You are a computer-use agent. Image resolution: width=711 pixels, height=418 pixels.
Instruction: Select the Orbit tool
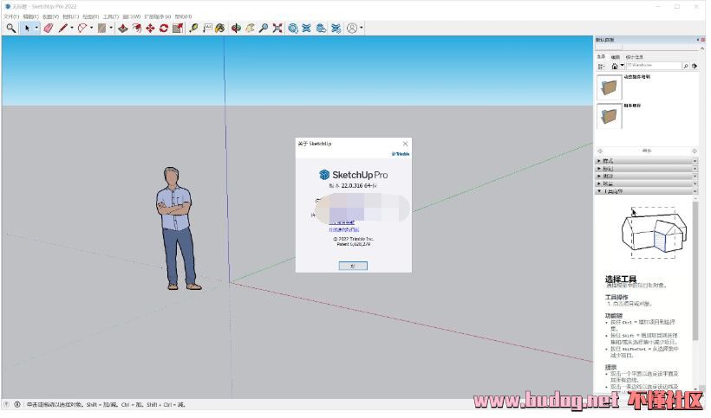tap(236, 28)
